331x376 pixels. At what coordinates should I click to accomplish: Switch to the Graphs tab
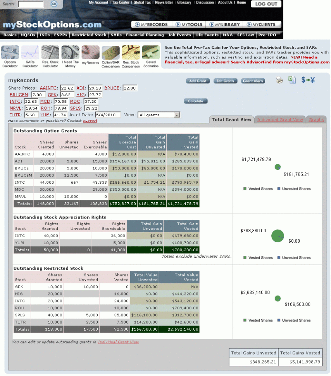click(x=316, y=120)
